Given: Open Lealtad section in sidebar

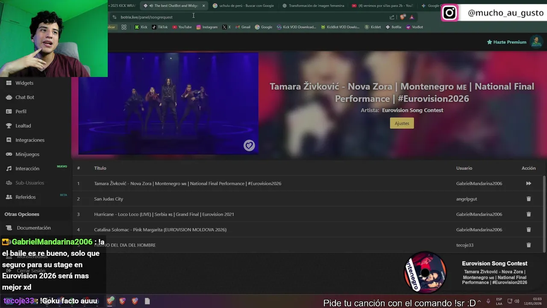Looking at the screenshot, I should click(23, 126).
